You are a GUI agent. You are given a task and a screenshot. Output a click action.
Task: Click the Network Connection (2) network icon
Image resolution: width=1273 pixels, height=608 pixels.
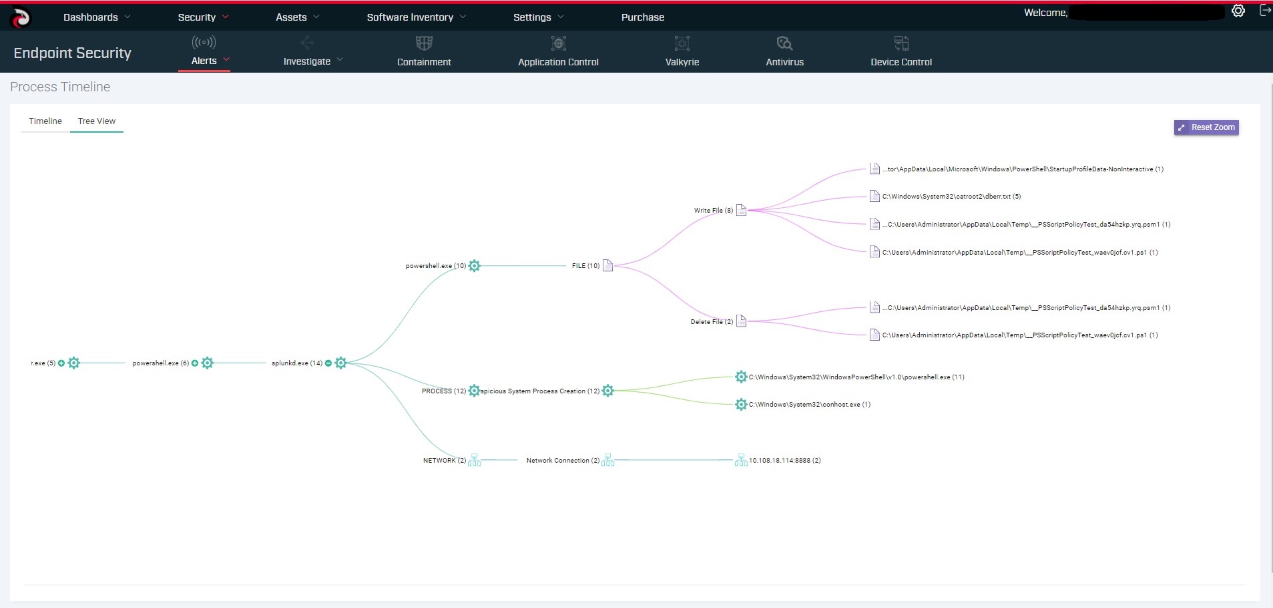pyautogui.click(x=607, y=461)
